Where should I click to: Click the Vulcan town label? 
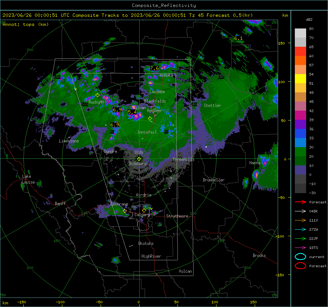(x=186, y=271)
